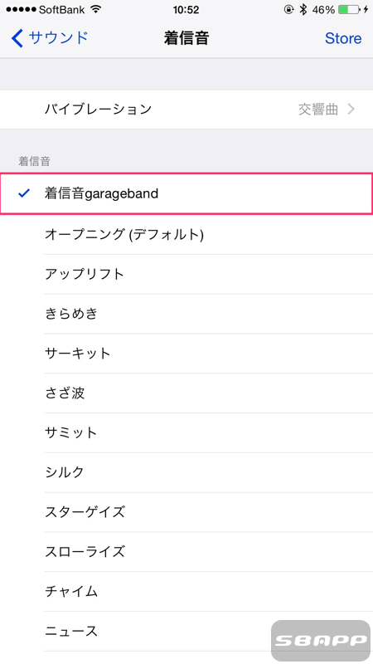This screenshot has height=664, width=373.
Task: Tap the rotation lock status icon
Action: click(288, 10)
